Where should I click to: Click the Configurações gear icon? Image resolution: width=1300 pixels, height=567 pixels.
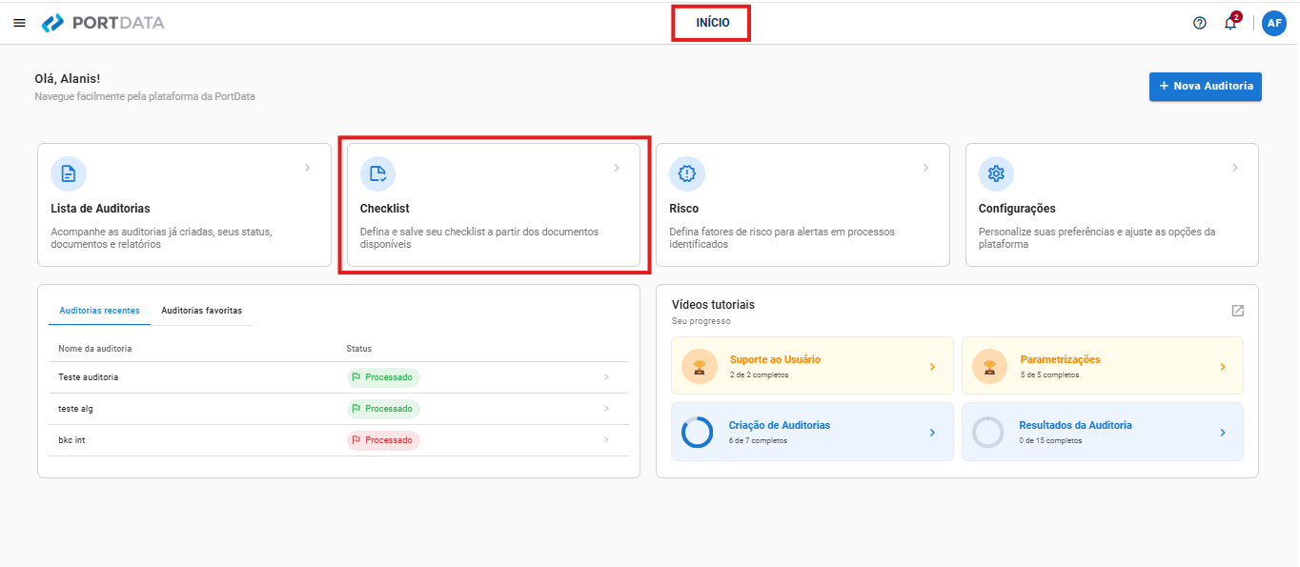click(x=996, y=173)
